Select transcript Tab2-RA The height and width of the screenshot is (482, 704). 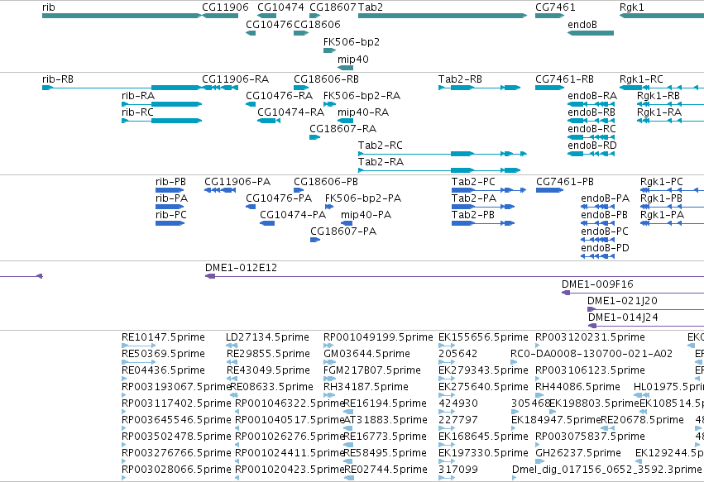(381, 163)
